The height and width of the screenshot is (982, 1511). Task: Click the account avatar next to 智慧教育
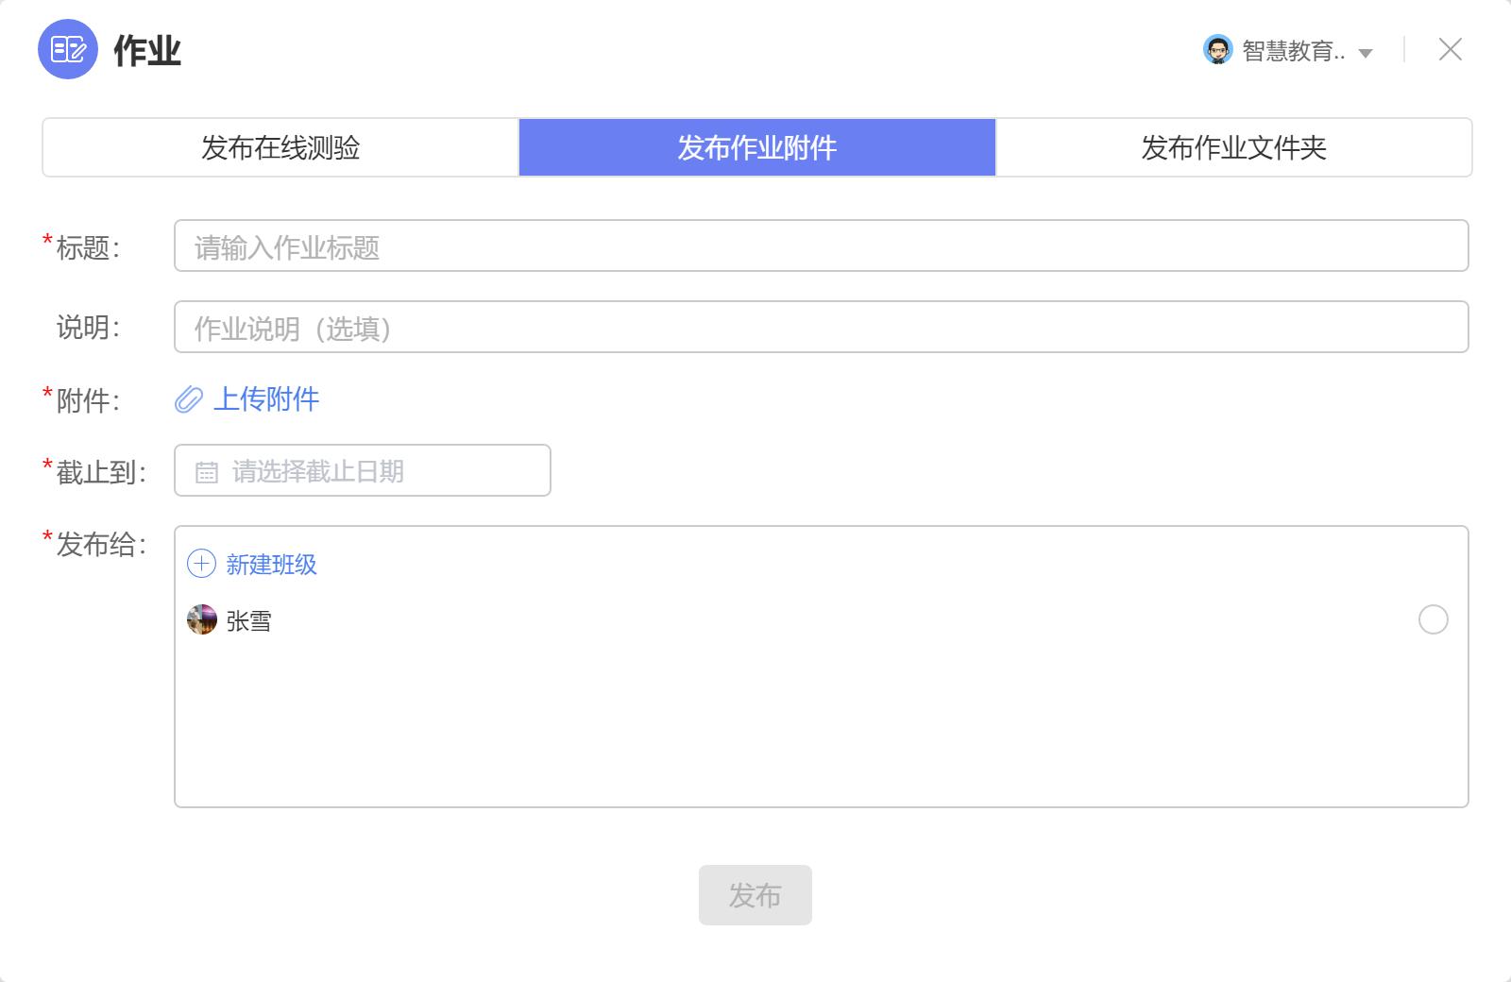[1219, 52]
